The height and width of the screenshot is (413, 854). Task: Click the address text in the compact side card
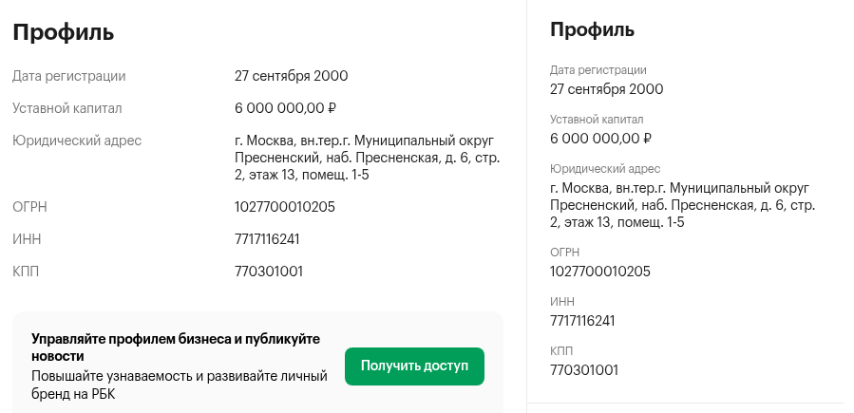(682, 205)
